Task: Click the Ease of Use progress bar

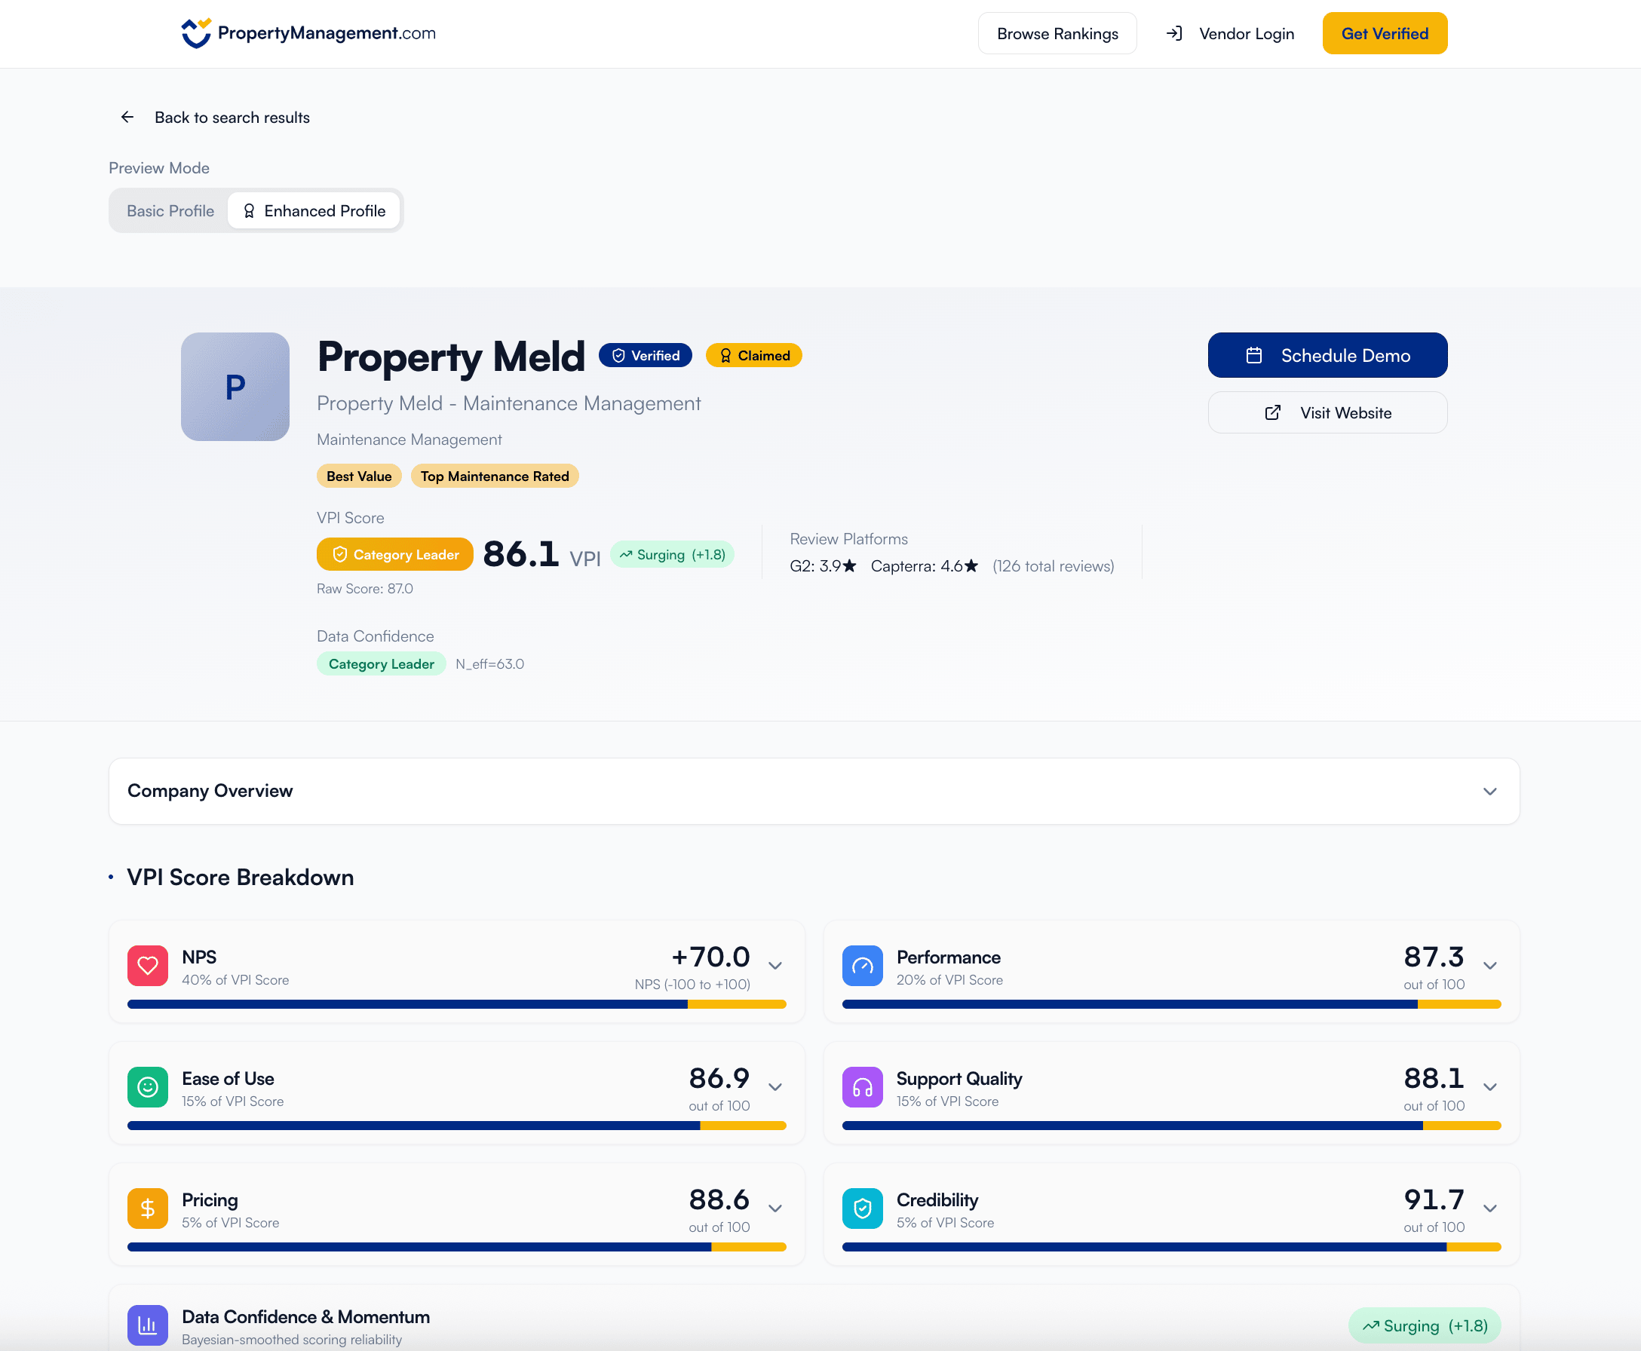Action: (457, 1126)
